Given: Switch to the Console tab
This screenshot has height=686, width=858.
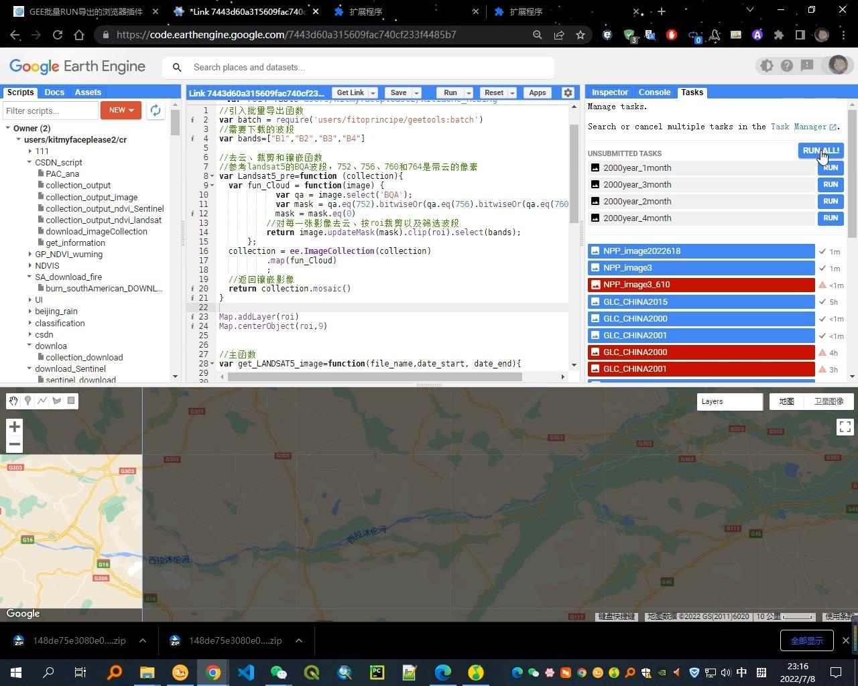Looking at the screenshot, I should 654,92.
